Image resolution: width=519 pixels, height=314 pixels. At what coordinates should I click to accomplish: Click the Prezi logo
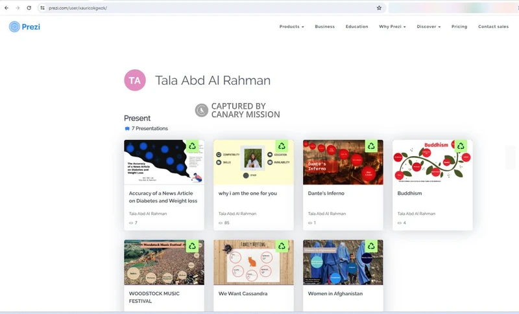(x=25, y=27)
